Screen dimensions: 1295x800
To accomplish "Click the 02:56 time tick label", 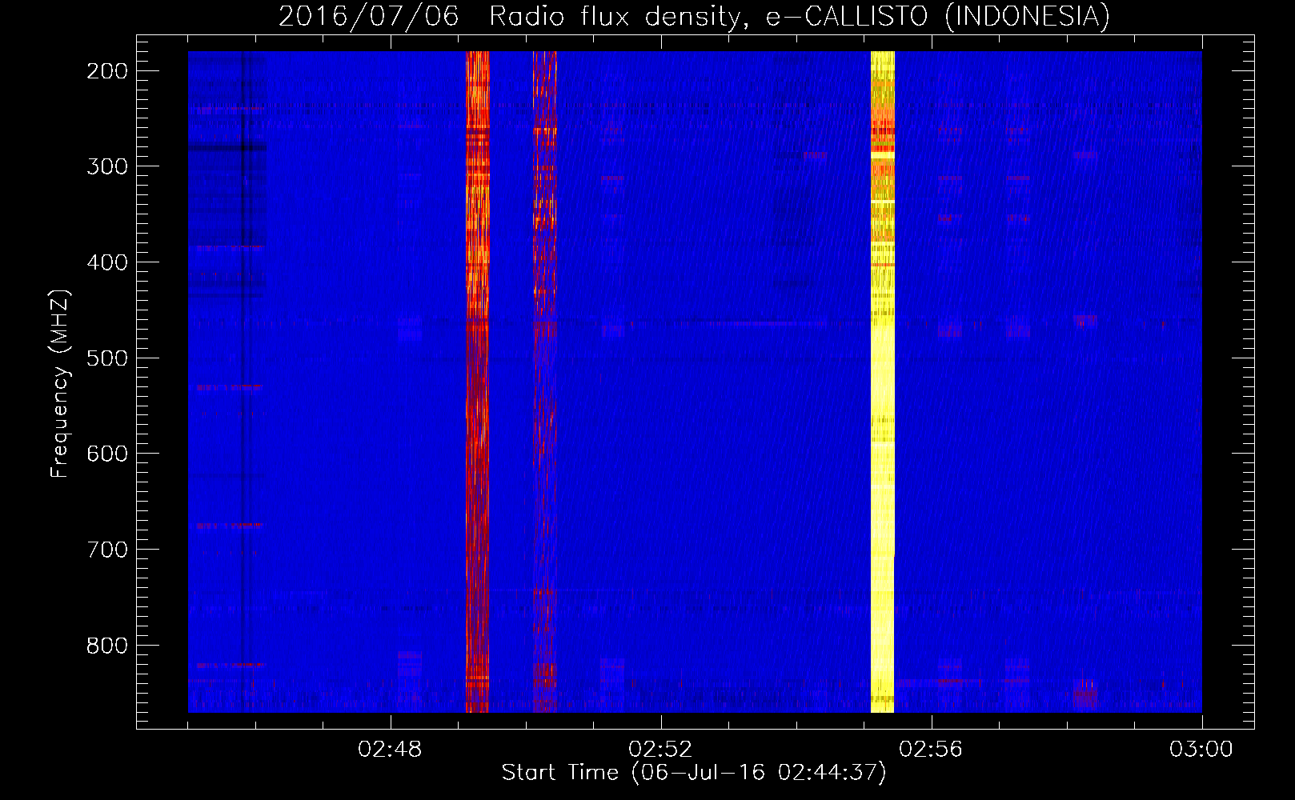I will [931, 750].
